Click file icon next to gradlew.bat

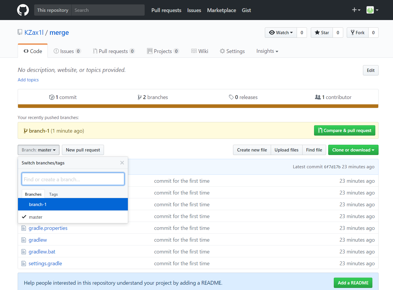click(24, 252)
